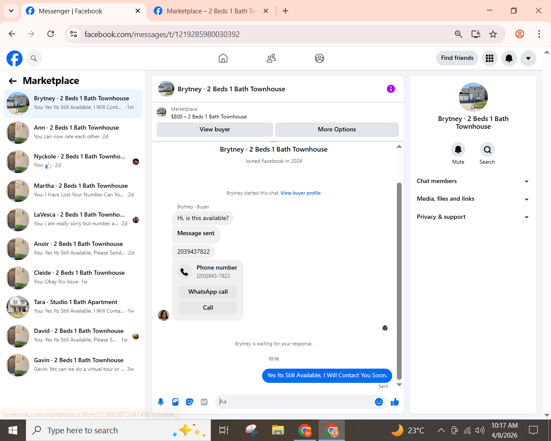The image size is (551, 441).
Task: Open the conversation information icon
Action: coord(391,89)
